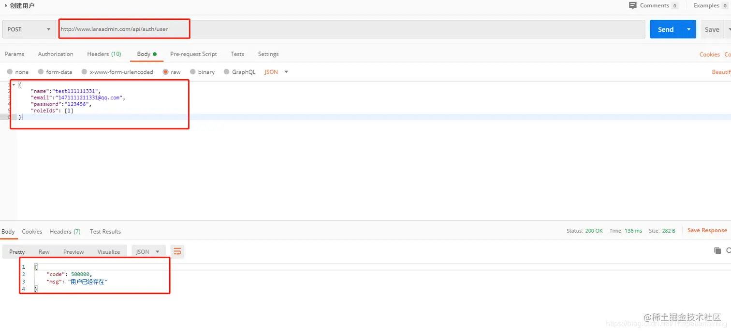Screen dimensions: 731x332
Task: Click Beautify link in body editor
Action: 721,72
